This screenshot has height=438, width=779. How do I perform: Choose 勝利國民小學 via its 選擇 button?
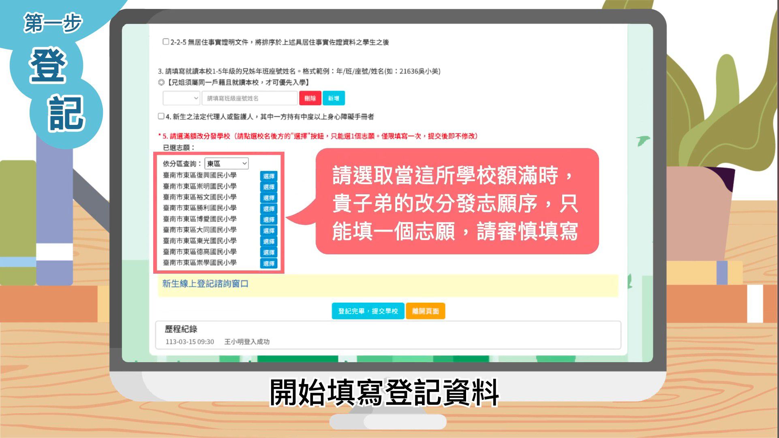(x=269, y=209)
